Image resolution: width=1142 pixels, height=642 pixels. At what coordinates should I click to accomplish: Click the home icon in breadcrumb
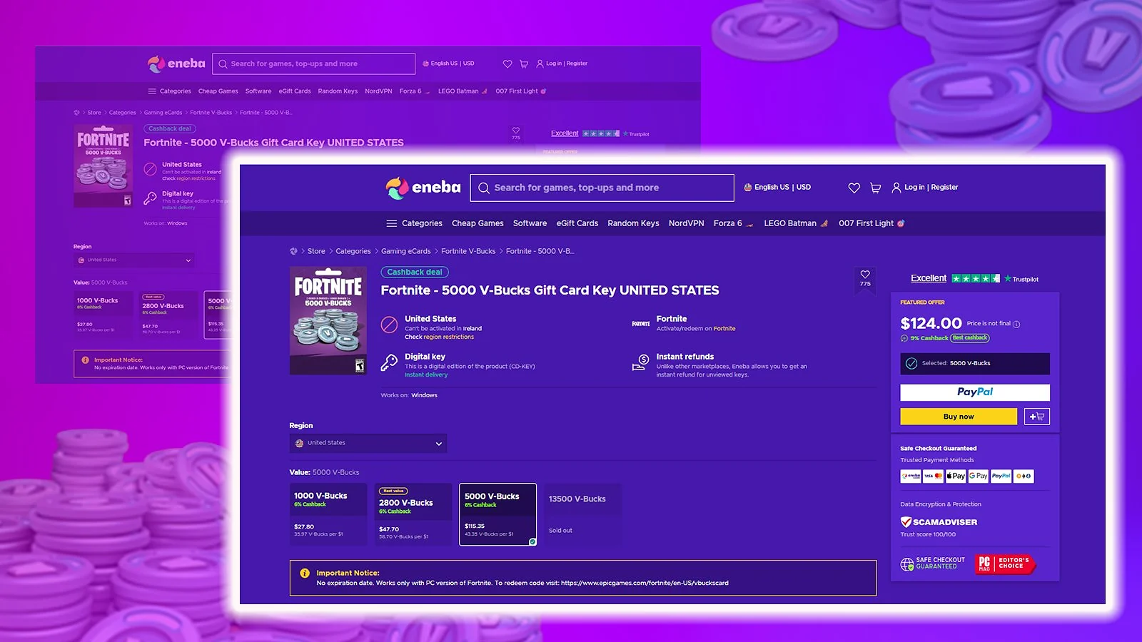[x=293, y=251]
